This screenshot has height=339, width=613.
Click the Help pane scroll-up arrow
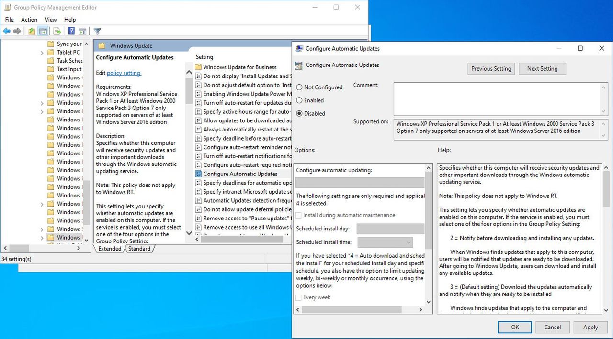tap(606, 168)
